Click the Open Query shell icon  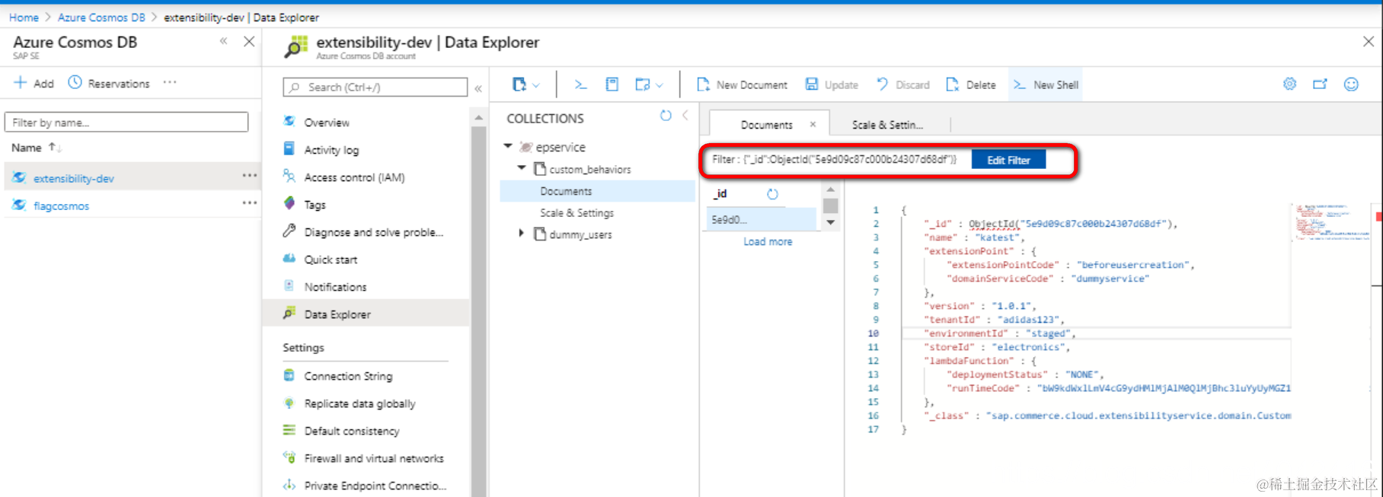click(x=580, y=84)
